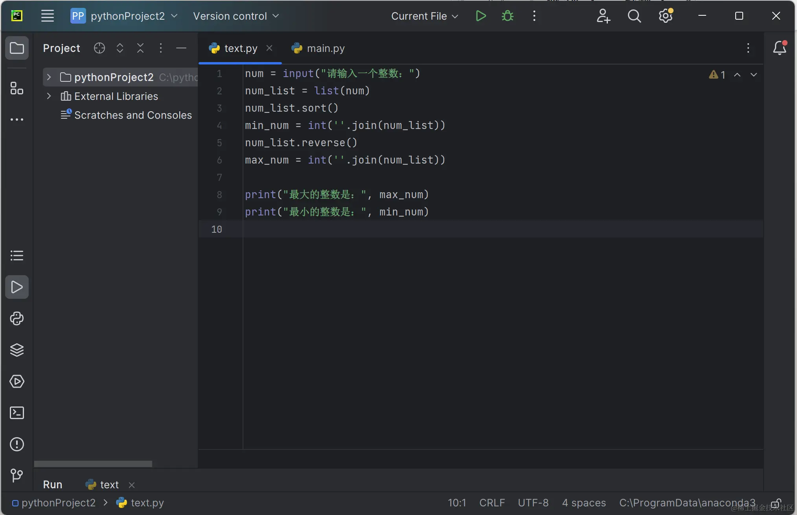Show the Problems tool window
This screenshot has width=797, height=515.
pyautogui.click(x=17, y=444)
